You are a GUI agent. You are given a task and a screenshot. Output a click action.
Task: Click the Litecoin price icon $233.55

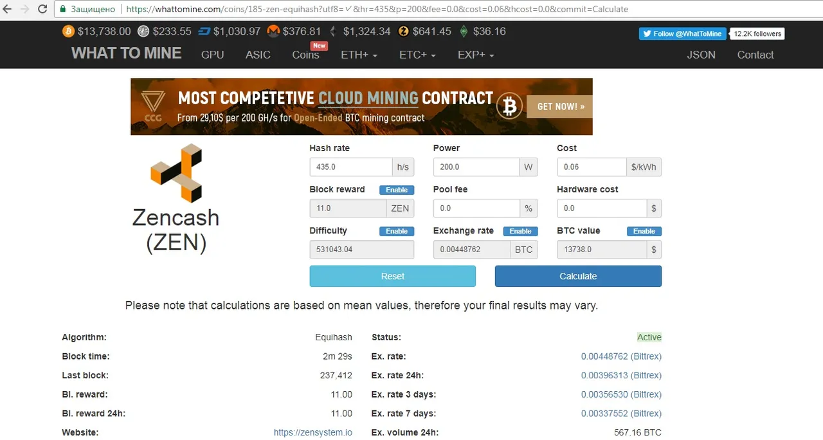tap(143, 31)
